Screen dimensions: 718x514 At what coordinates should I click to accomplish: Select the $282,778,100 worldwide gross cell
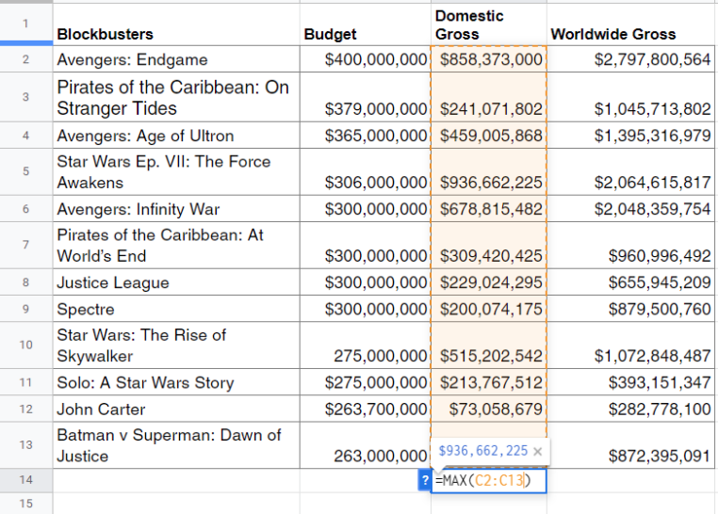click(x=630, y=409)
